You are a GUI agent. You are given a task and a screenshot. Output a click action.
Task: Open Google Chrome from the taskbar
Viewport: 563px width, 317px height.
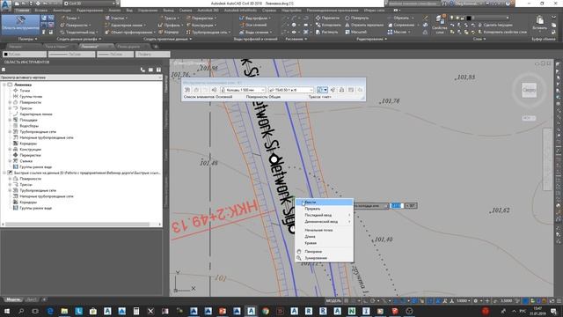[266, 311]
